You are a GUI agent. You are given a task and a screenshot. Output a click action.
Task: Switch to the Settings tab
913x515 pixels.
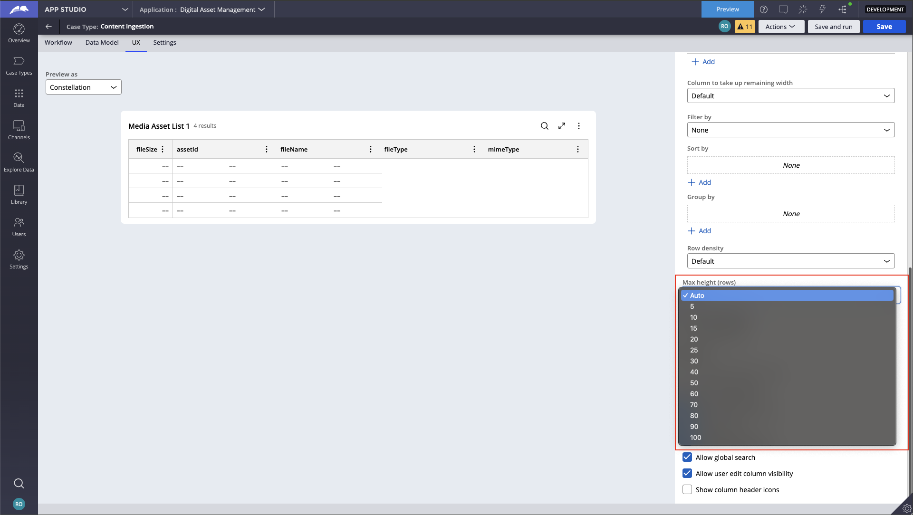coord(164,42)
